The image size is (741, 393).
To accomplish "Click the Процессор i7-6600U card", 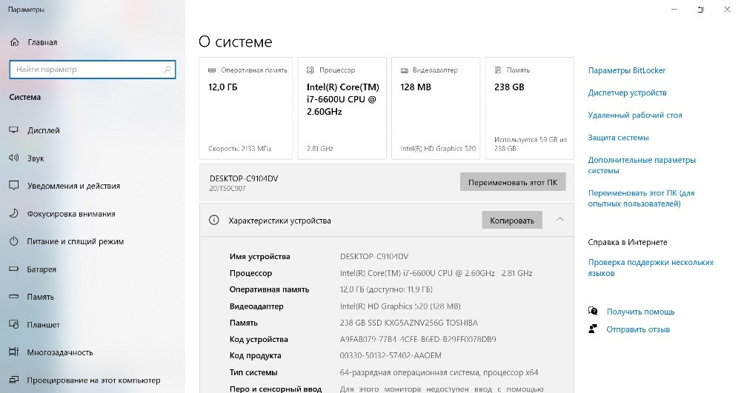I will coord(342,109).
